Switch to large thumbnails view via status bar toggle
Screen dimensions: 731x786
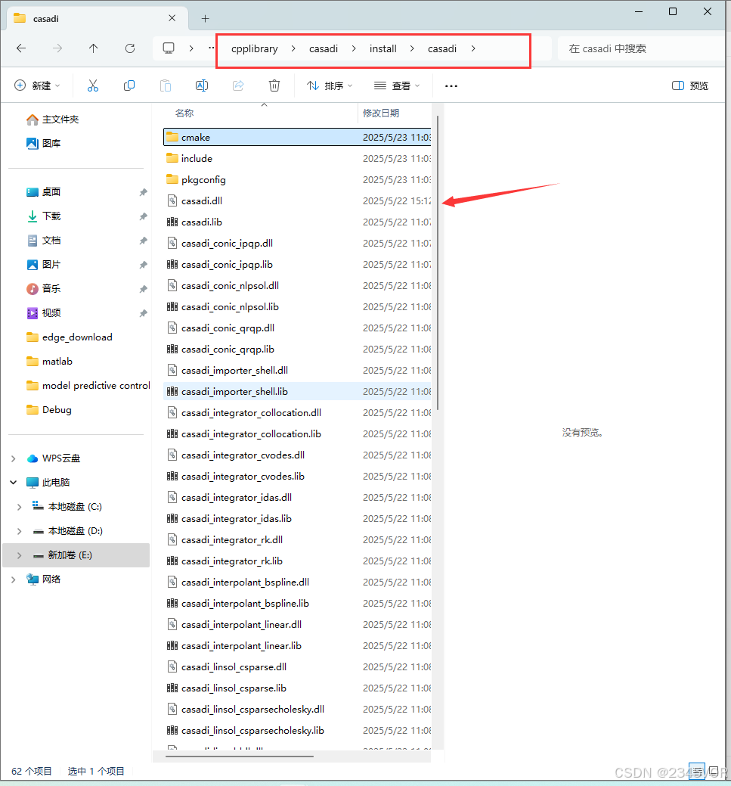click(x=715, y=771)
